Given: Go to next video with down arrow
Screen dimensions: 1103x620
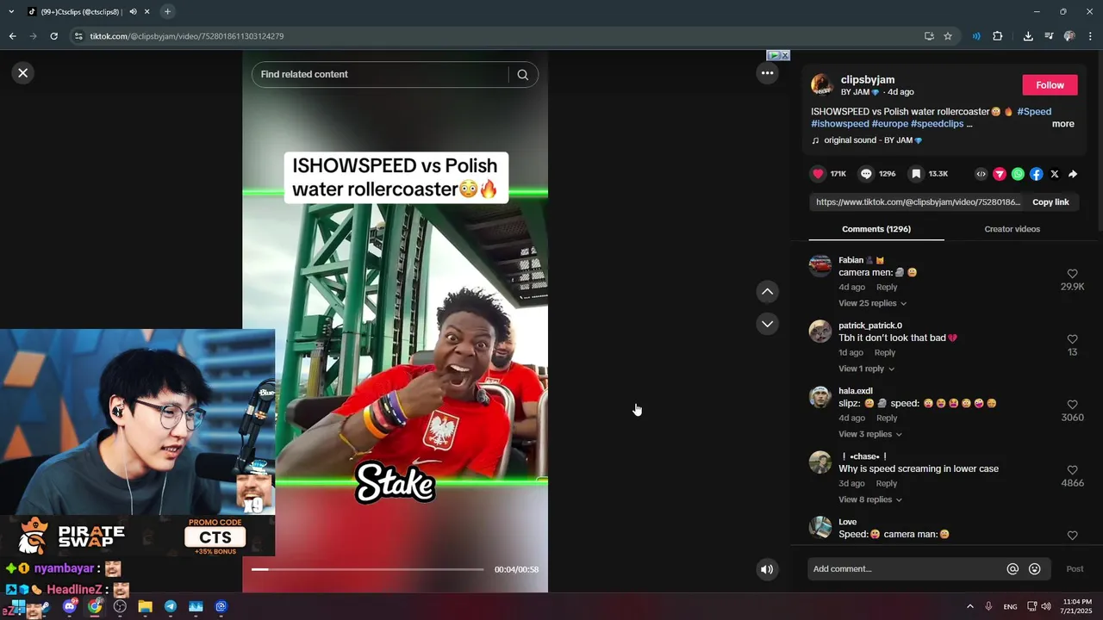Looking at the screenshot, I should tap(767, 324).
